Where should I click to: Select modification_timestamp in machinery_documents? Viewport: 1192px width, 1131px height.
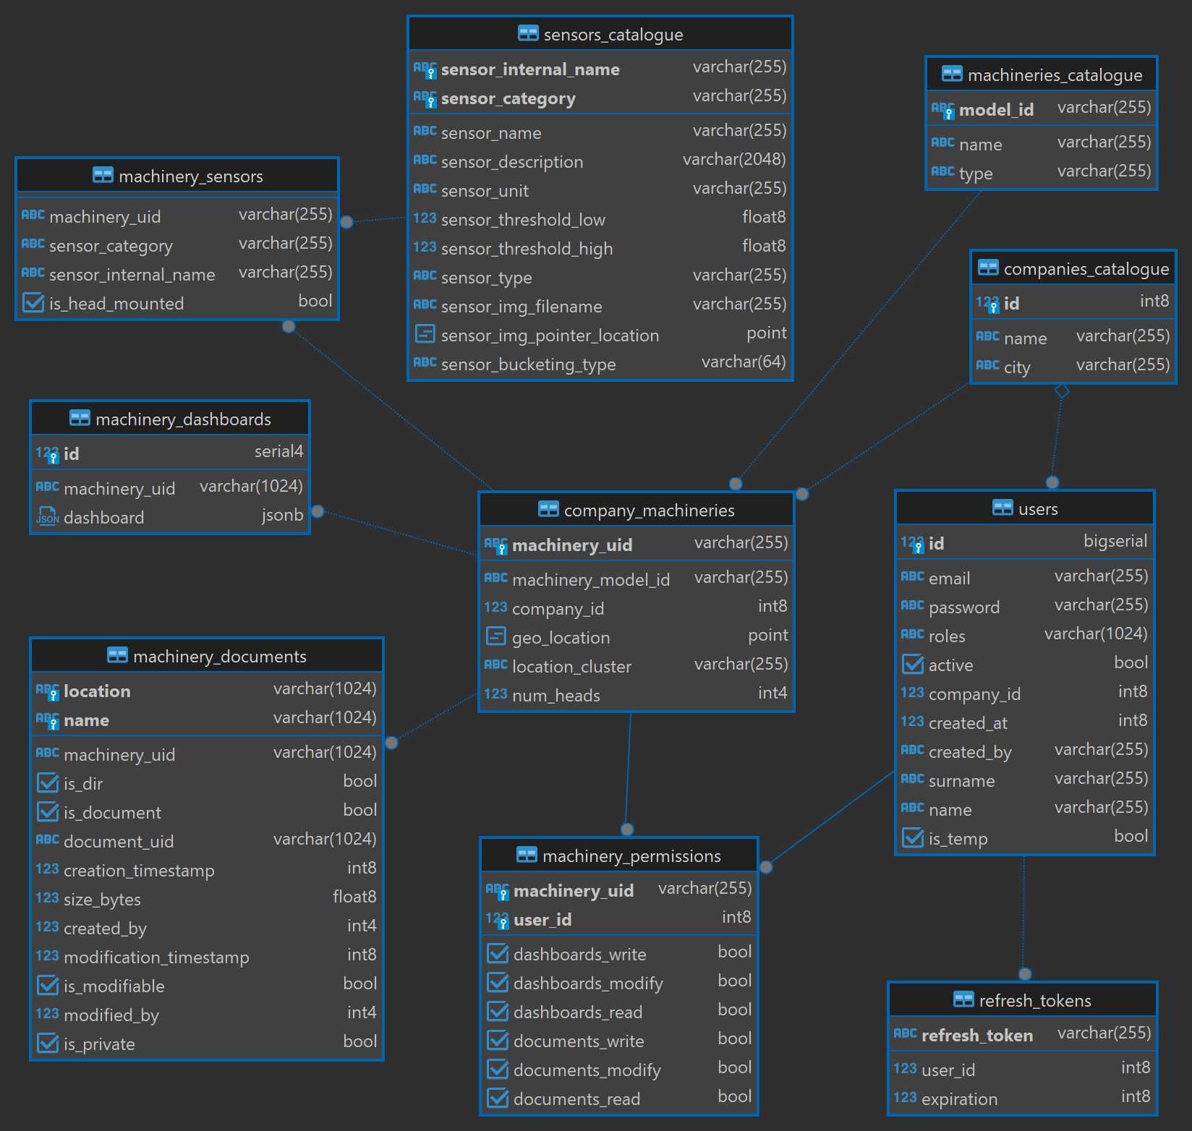coord(206,956)
